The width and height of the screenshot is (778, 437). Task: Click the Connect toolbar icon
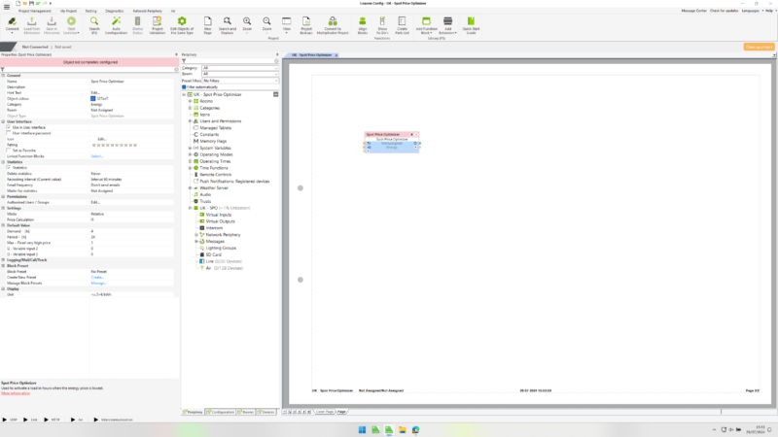click(12, 23)
